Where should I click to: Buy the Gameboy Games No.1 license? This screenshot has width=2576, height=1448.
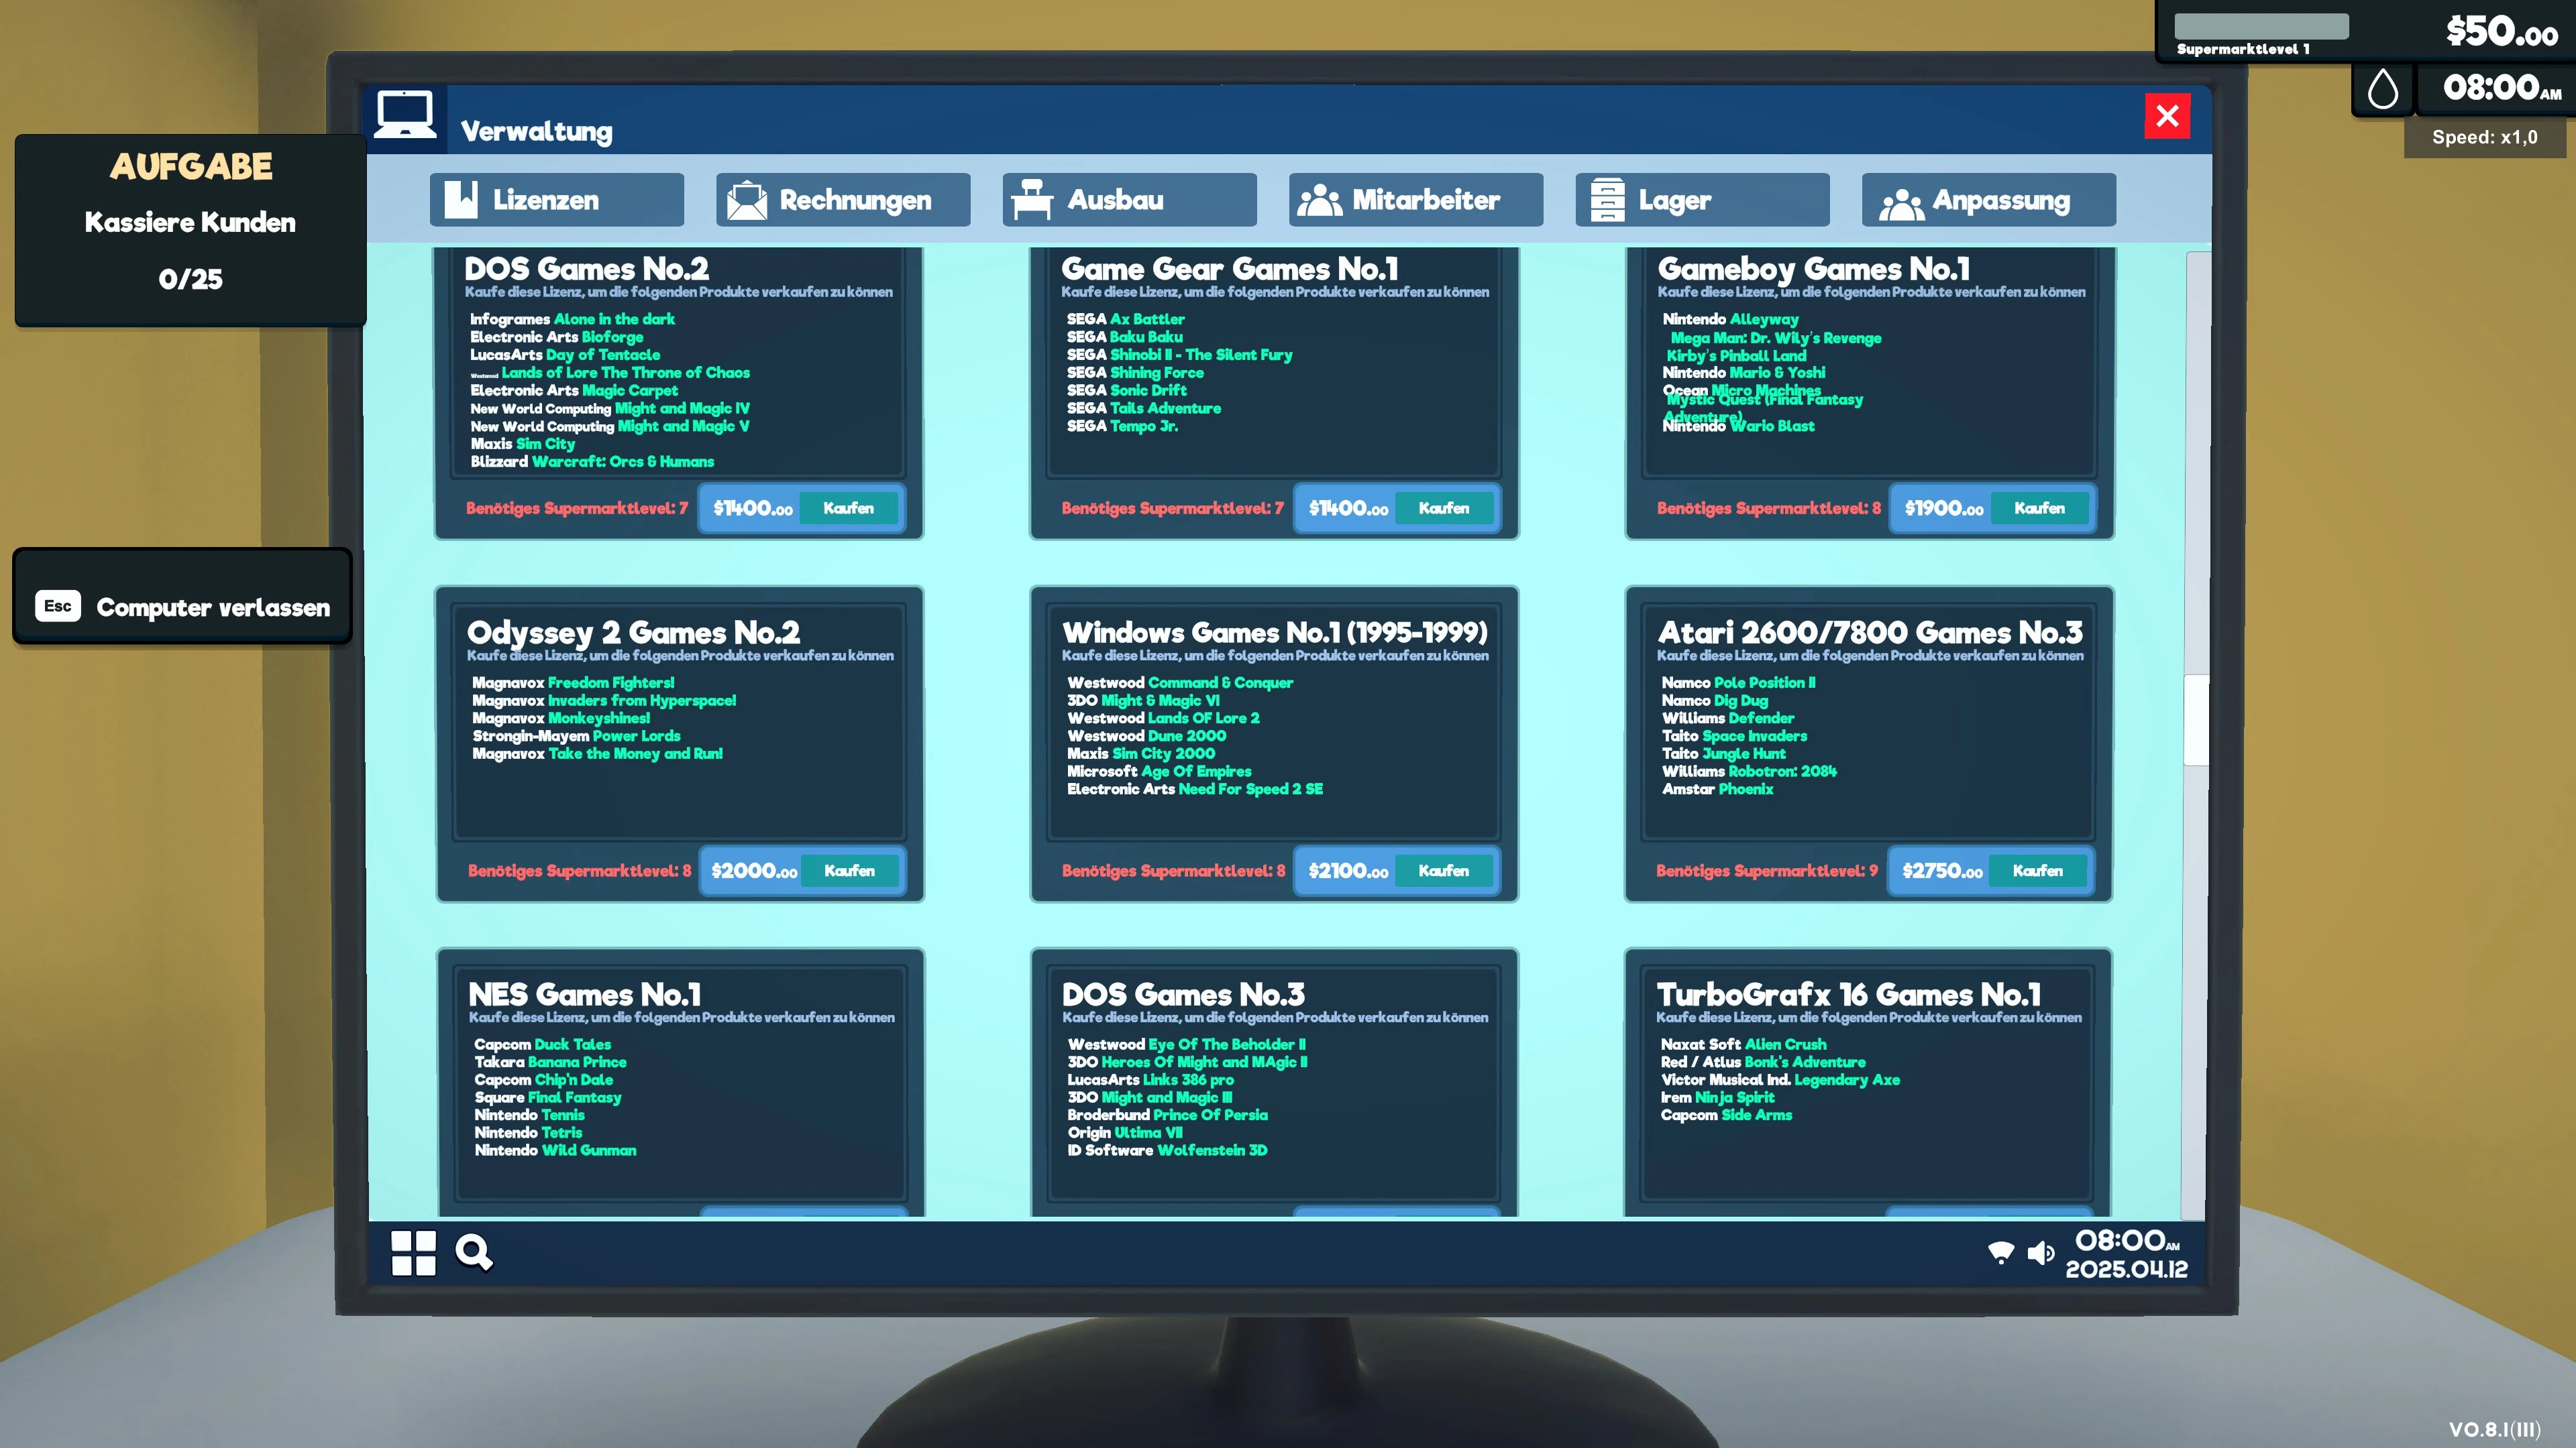(x=2039, y=509)
